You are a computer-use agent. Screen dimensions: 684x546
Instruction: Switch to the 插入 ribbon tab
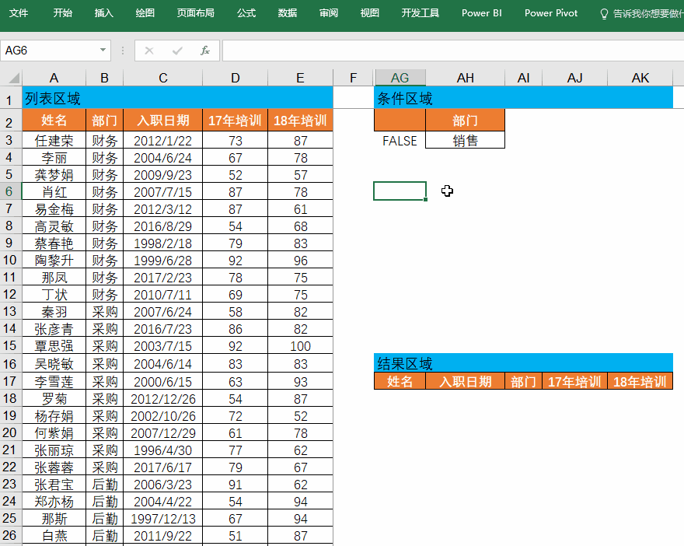click(x=103, y=13)
